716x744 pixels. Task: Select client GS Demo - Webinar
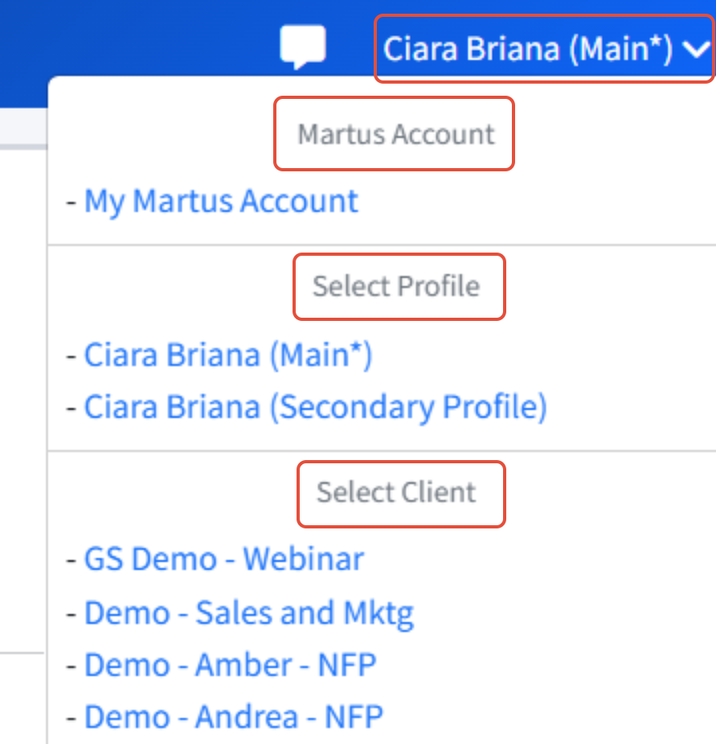(x=224, y=558)
